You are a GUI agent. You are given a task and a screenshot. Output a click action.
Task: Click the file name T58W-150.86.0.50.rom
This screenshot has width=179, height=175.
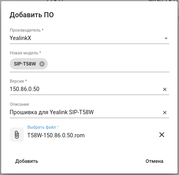[x=56, y=135]
